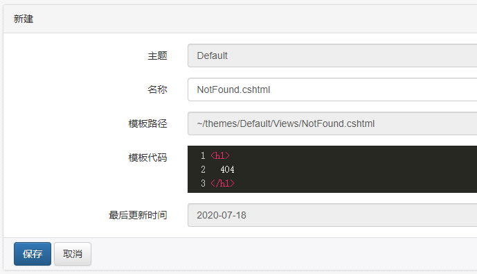Click the 模板代码 label
Screen dimensions: 477x274
[147, 157]
